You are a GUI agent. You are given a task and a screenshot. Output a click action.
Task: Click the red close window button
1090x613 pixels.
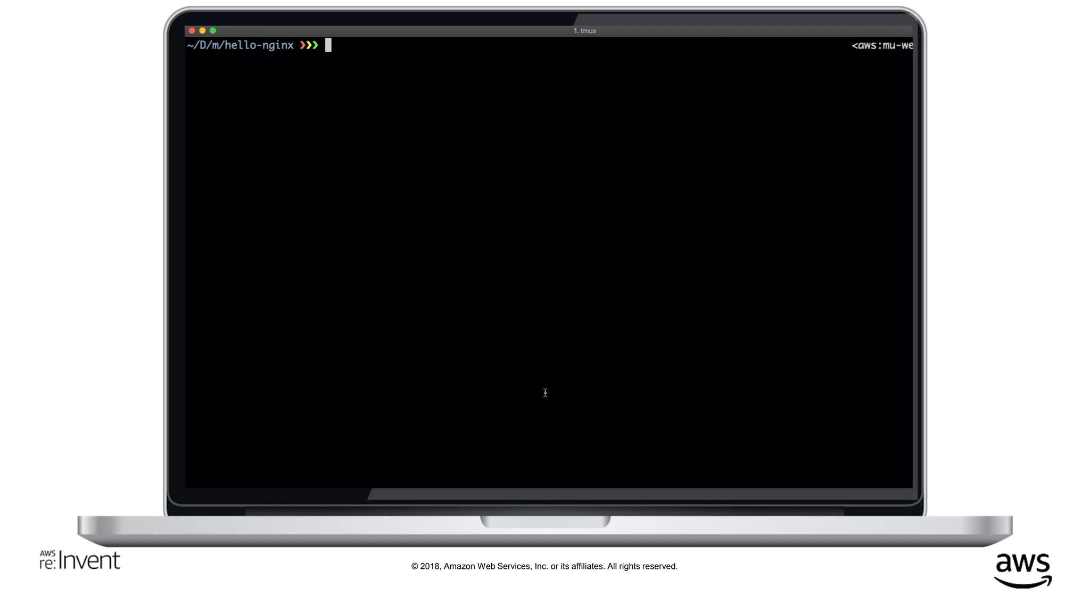192,31
